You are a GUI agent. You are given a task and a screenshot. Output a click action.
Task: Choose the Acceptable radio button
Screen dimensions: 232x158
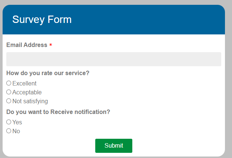(9, 92)
